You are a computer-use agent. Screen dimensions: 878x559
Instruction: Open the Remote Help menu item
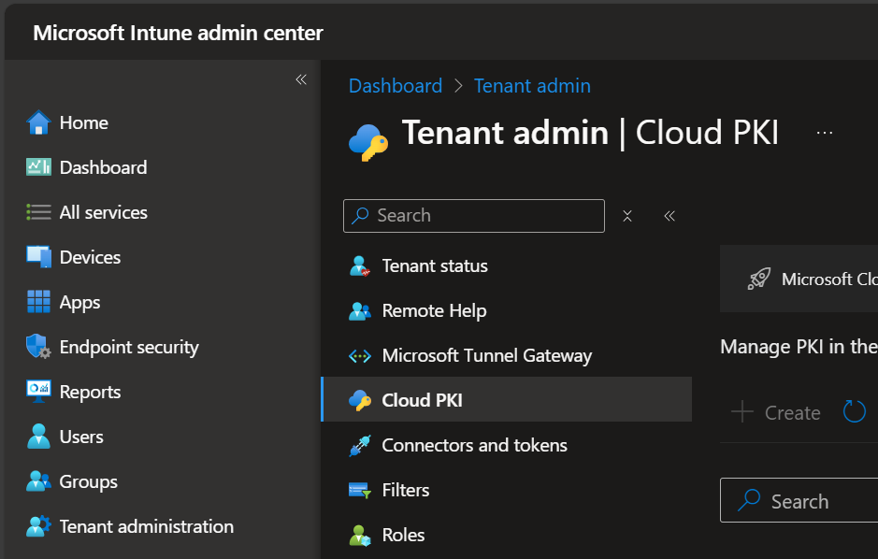[434, 311]
